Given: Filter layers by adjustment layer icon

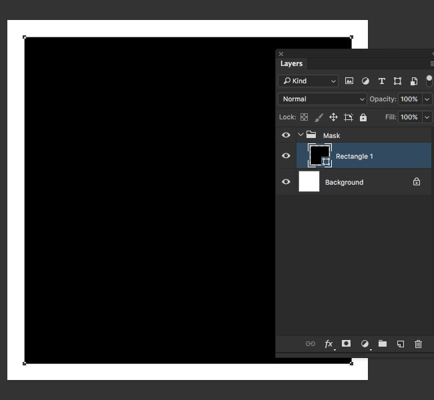Looking at the screenshot, I should pyautogui.click(x=365, y=81).
